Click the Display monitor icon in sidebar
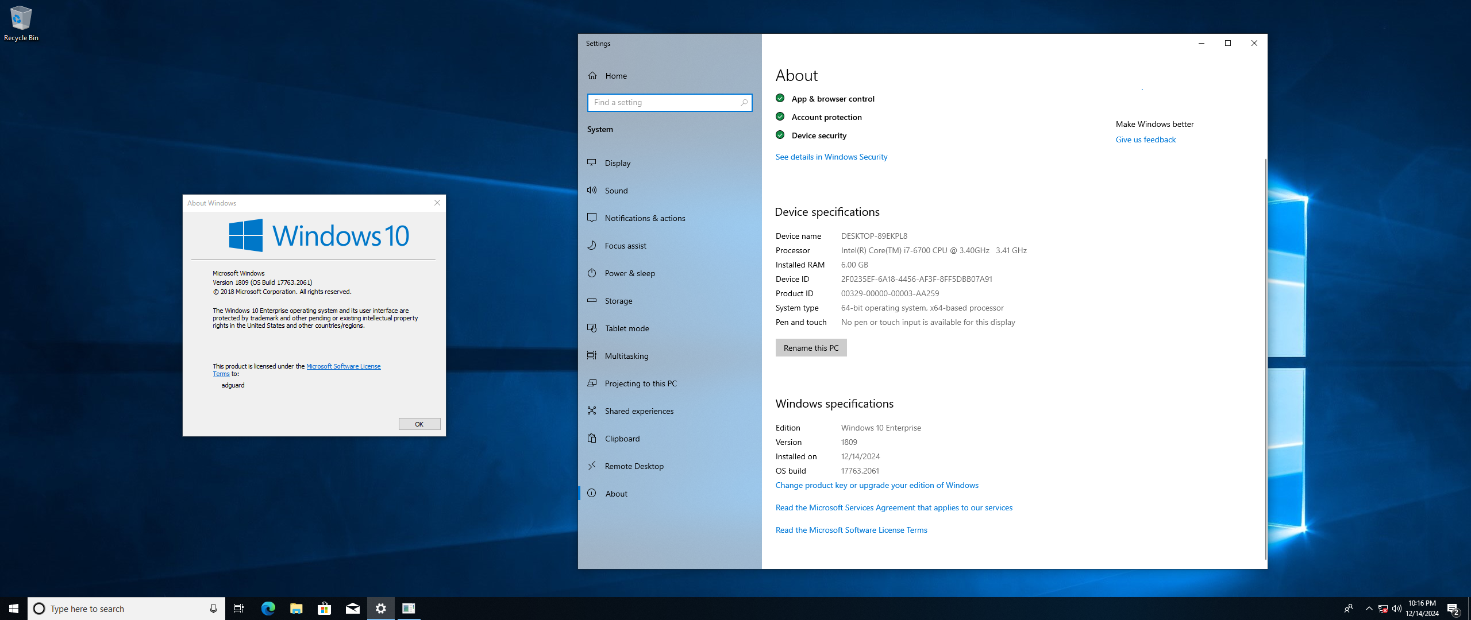Screen dimensions: 1471x620 tap(592, 162)
